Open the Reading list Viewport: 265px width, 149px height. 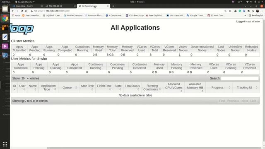click(x=256, y=15)
